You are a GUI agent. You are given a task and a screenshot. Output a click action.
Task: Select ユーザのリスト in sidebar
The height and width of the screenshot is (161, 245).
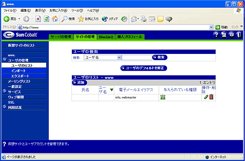pyautogui.click(x=24, y=65)
